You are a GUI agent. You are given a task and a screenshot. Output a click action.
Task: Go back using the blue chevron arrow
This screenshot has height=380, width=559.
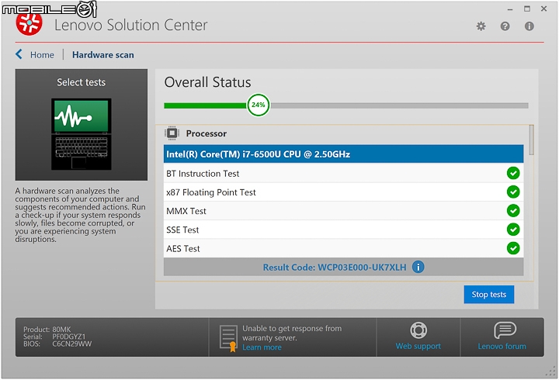click(x=19, y=54)
